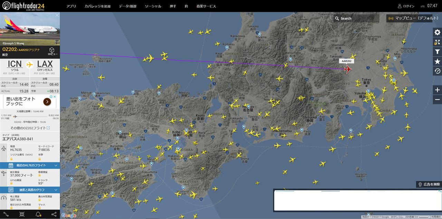Click the LAX arrival airport code
This screenshot has width=442, height=219.
45,64
